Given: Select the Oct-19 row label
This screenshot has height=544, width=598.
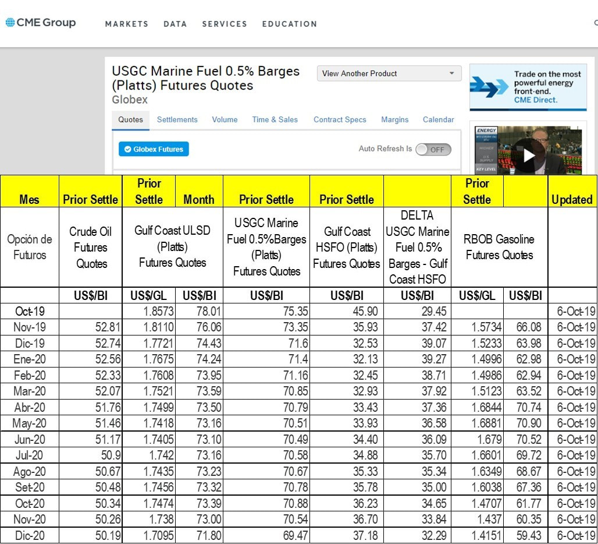Looking at the screenshot, I should pyautogui.click(x=30, y=312).
